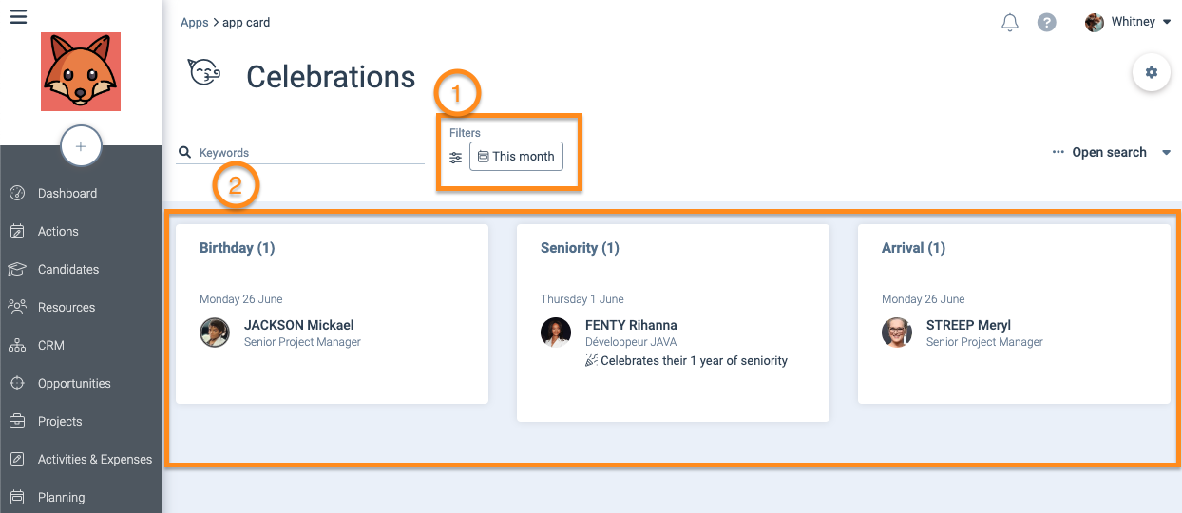Click the plus add button in sidebar
This screenshot has height=513, width=1182.
click(81, 146)
